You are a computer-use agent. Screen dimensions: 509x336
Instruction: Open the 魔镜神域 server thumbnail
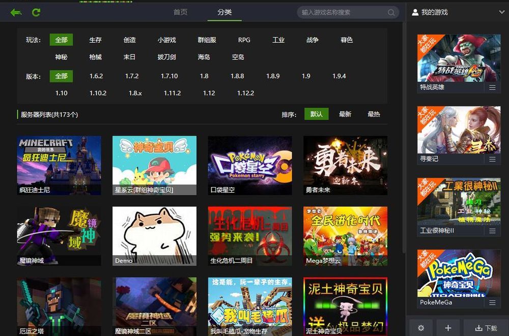pyautogui.click(x=59, y=236)
